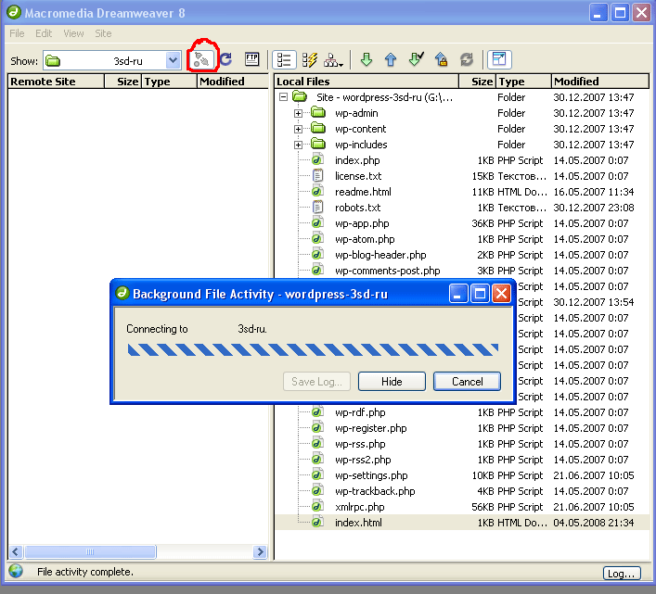Click the '3sd-ru' text in the Show box
The image size is (656, 594).
[128, 61]
